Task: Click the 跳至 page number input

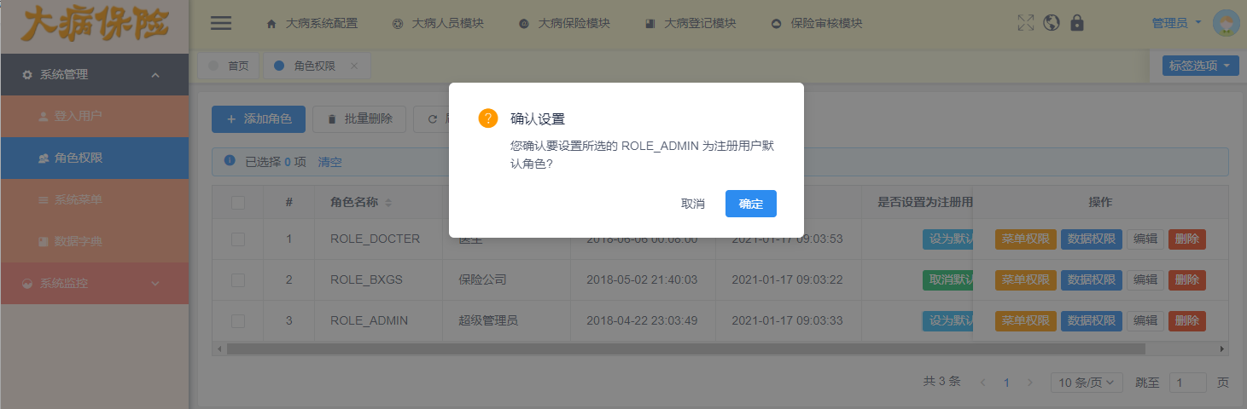Action: (x=1188, y=383)
